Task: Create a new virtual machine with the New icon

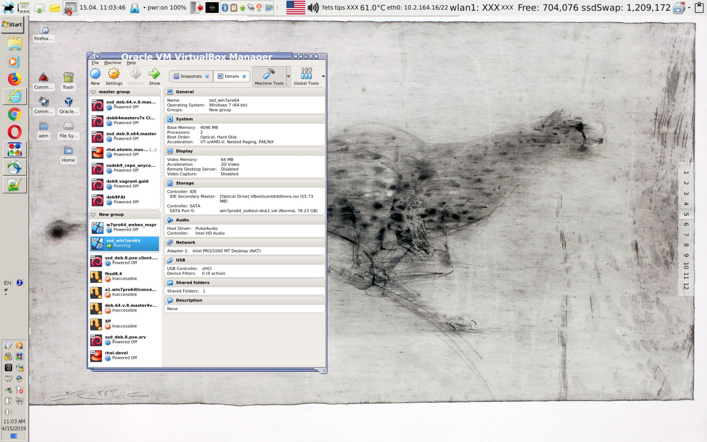Action: click(95, 75)
